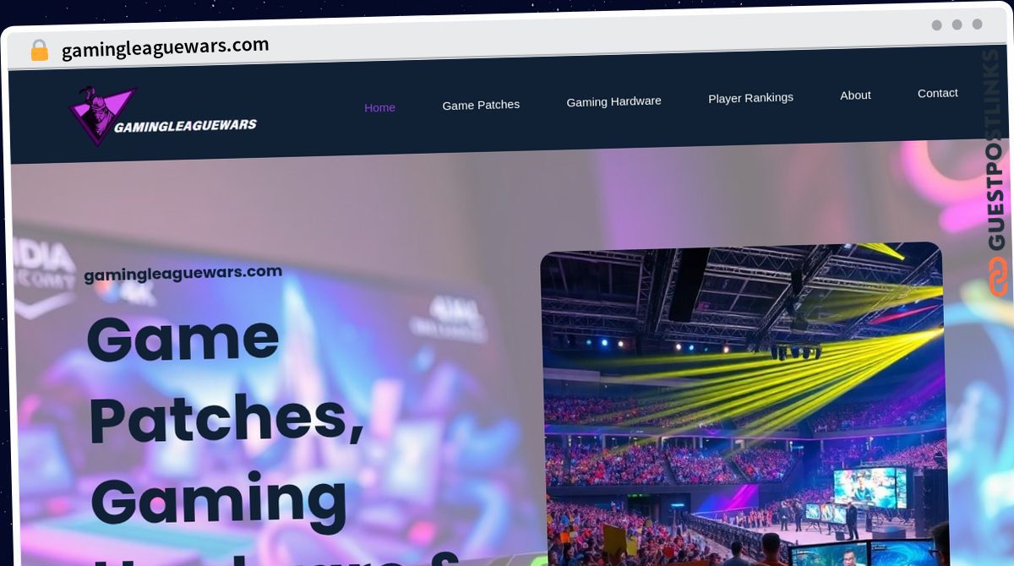Open the Game Patches menu item
Image resolution: width=1014 pixels, height=566 pixels.
coord(481,105)
